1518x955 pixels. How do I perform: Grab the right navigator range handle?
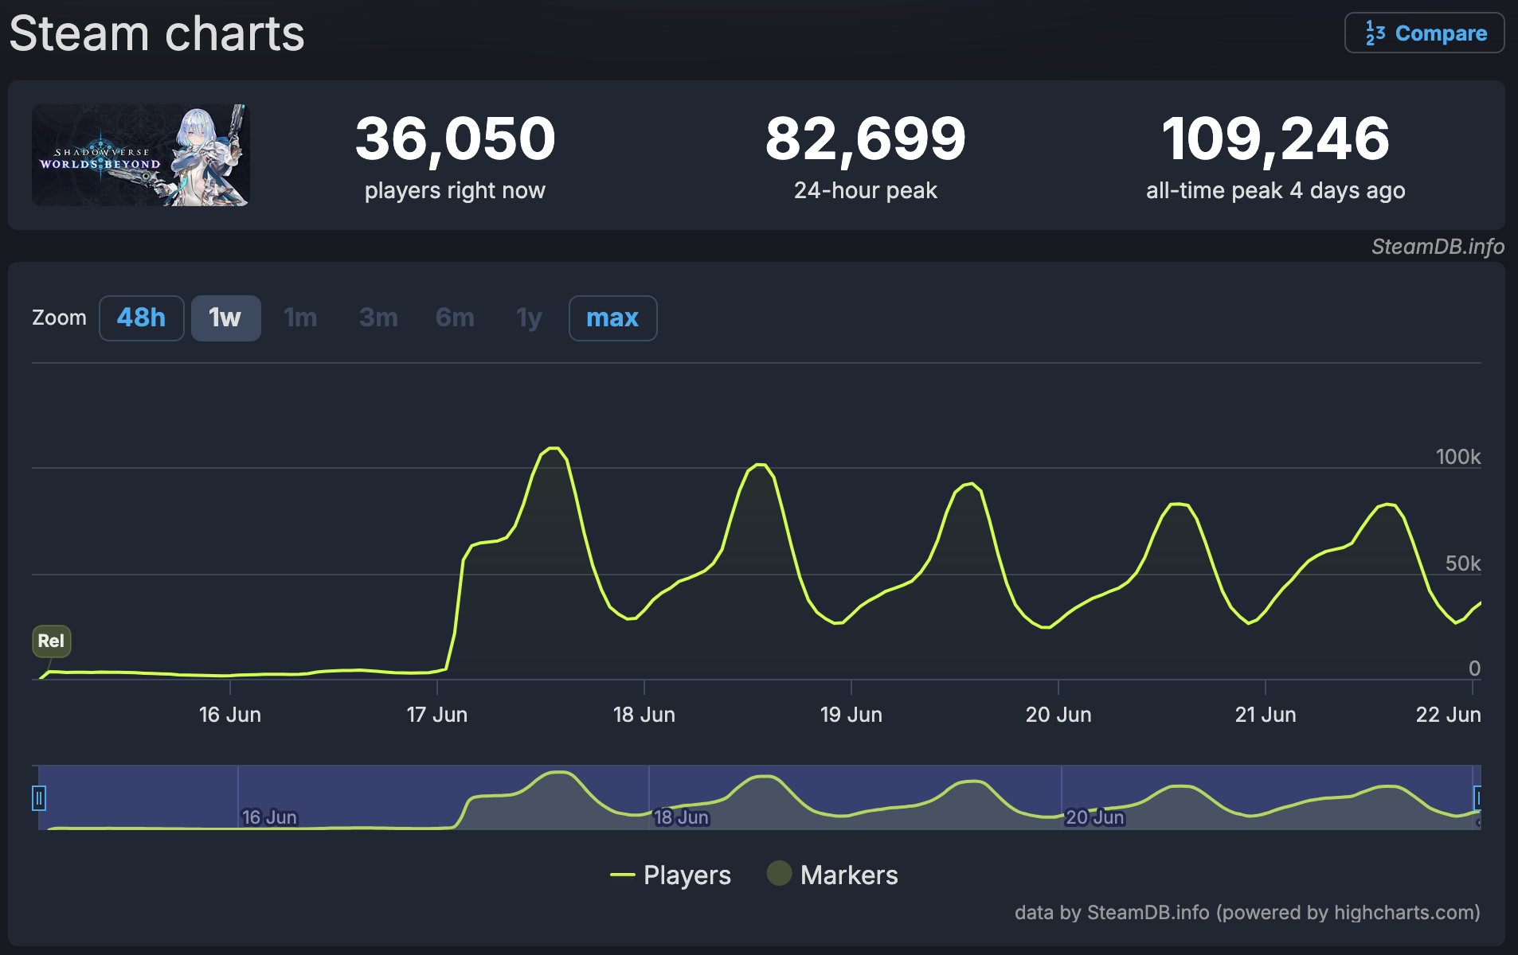1478,797
